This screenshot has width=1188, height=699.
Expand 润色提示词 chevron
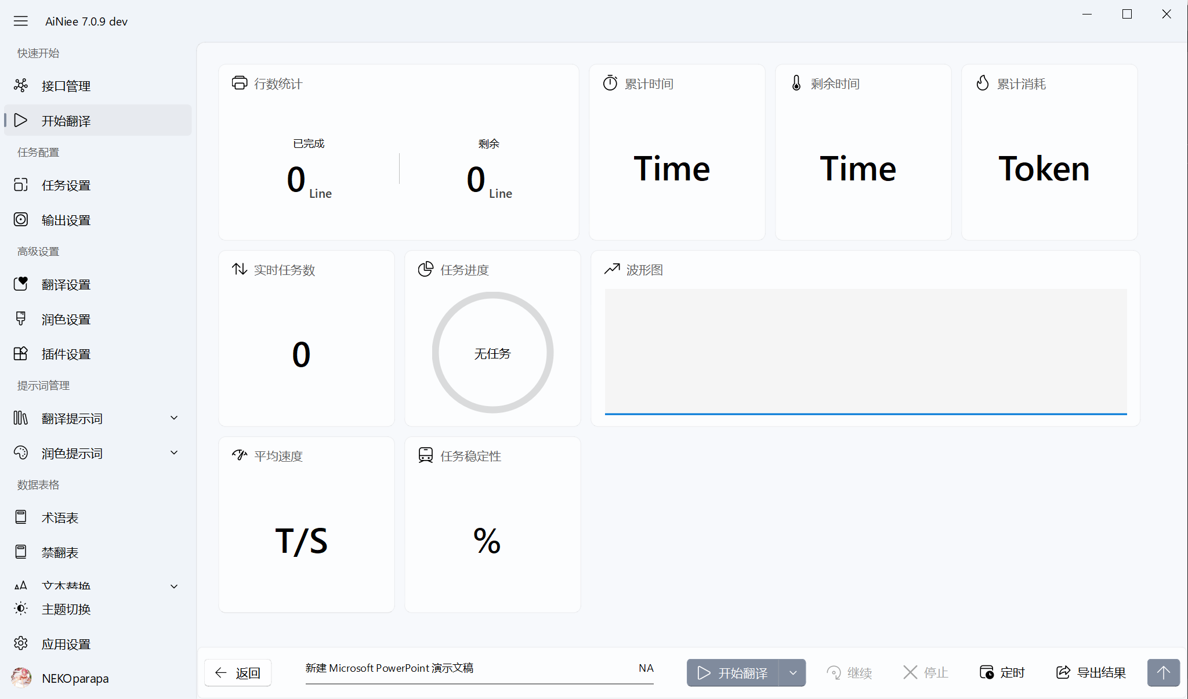pos(174,453)
